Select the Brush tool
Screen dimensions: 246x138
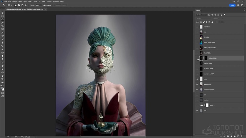tap(2, 40)
